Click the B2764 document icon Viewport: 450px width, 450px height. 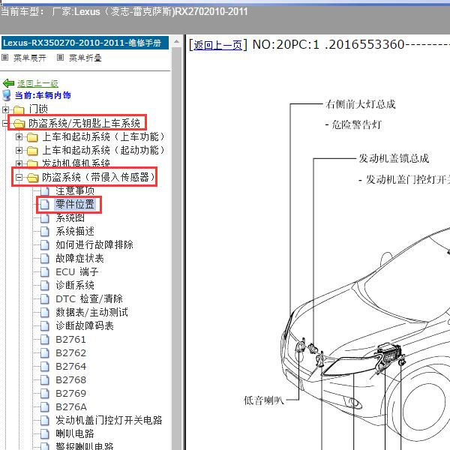(x=44, y=366)
